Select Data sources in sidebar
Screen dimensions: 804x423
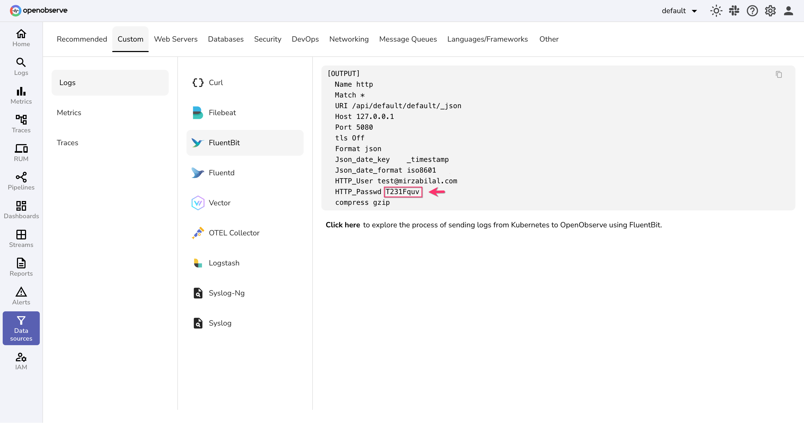[x=21, y=328]
